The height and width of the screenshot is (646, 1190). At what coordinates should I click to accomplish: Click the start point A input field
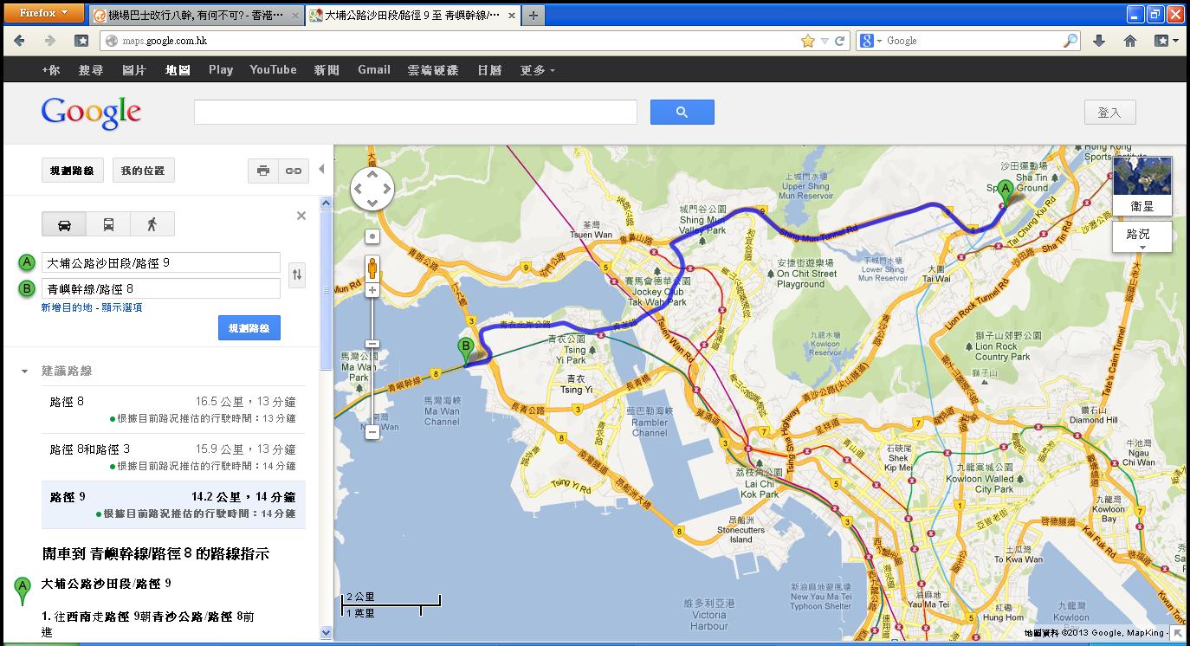161,262
